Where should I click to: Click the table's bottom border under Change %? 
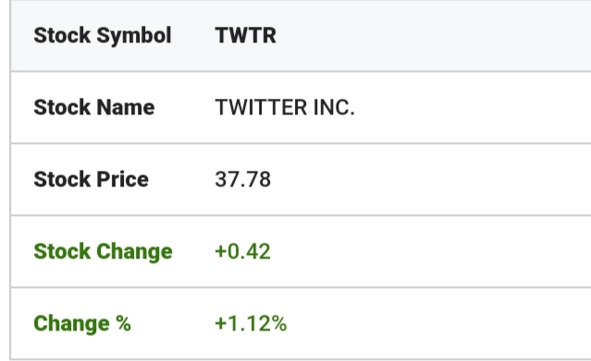pos(301,359)
